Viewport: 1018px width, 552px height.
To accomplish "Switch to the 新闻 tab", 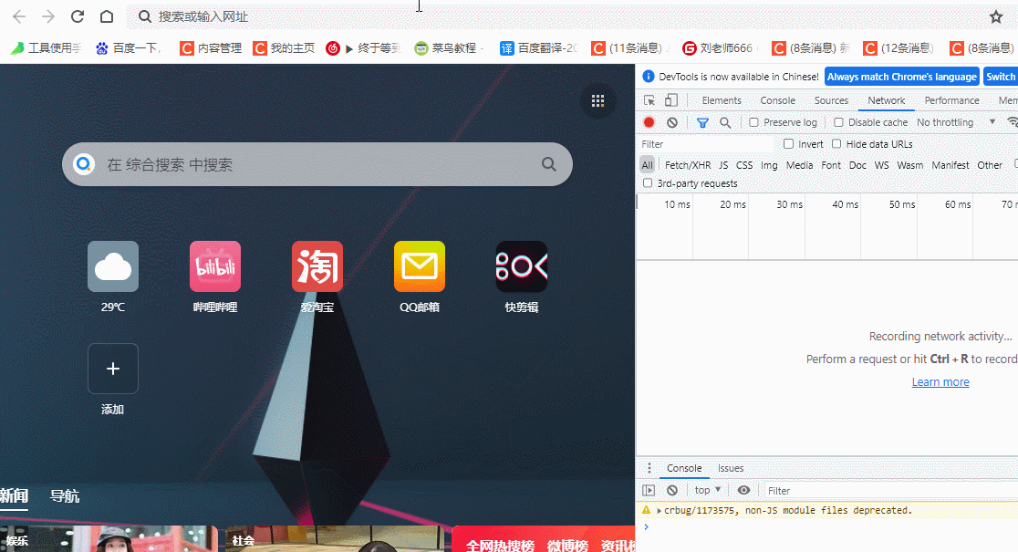I will click(14, 496).
